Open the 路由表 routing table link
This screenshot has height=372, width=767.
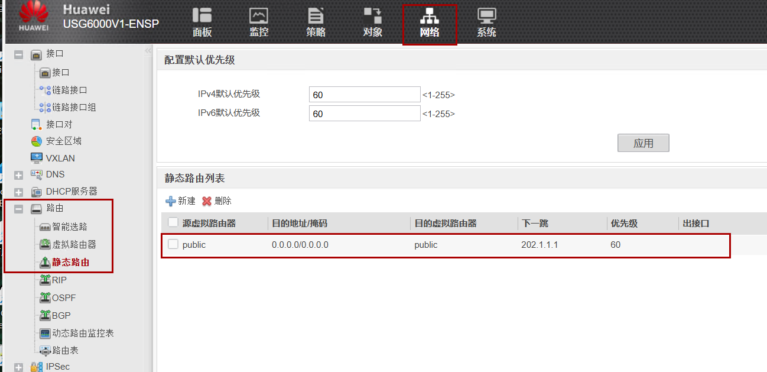pos(65,351)
